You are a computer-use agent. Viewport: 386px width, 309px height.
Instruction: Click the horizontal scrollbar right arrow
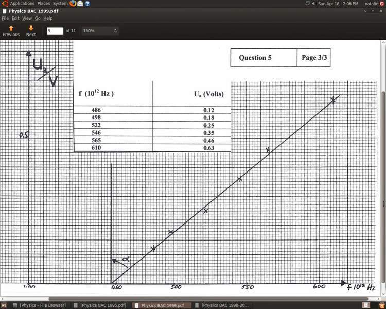379,299
